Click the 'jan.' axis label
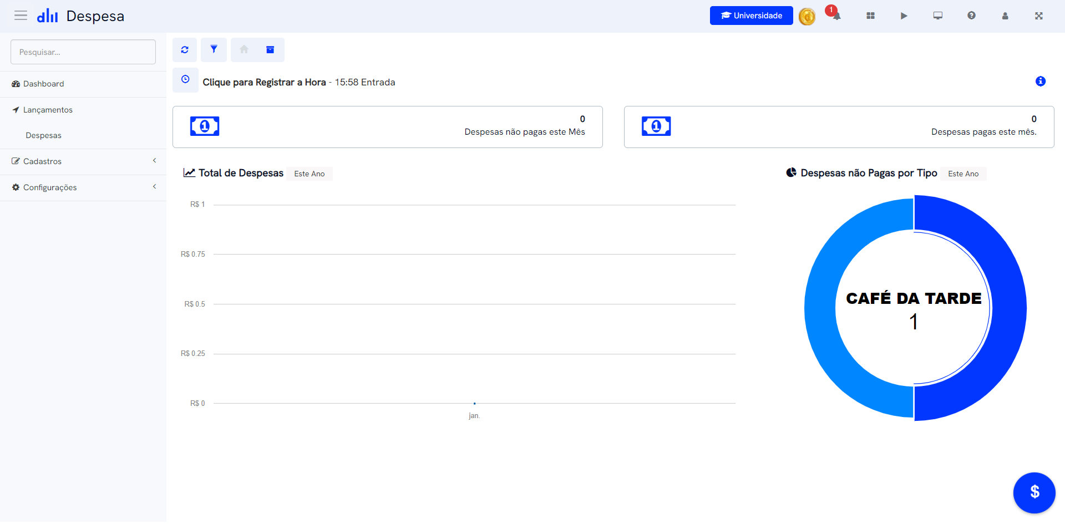Screen dimensions: 1065x524 [x=474, y=416]
